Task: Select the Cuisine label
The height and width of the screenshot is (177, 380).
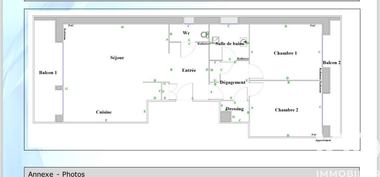Action: tap(104, 112)
